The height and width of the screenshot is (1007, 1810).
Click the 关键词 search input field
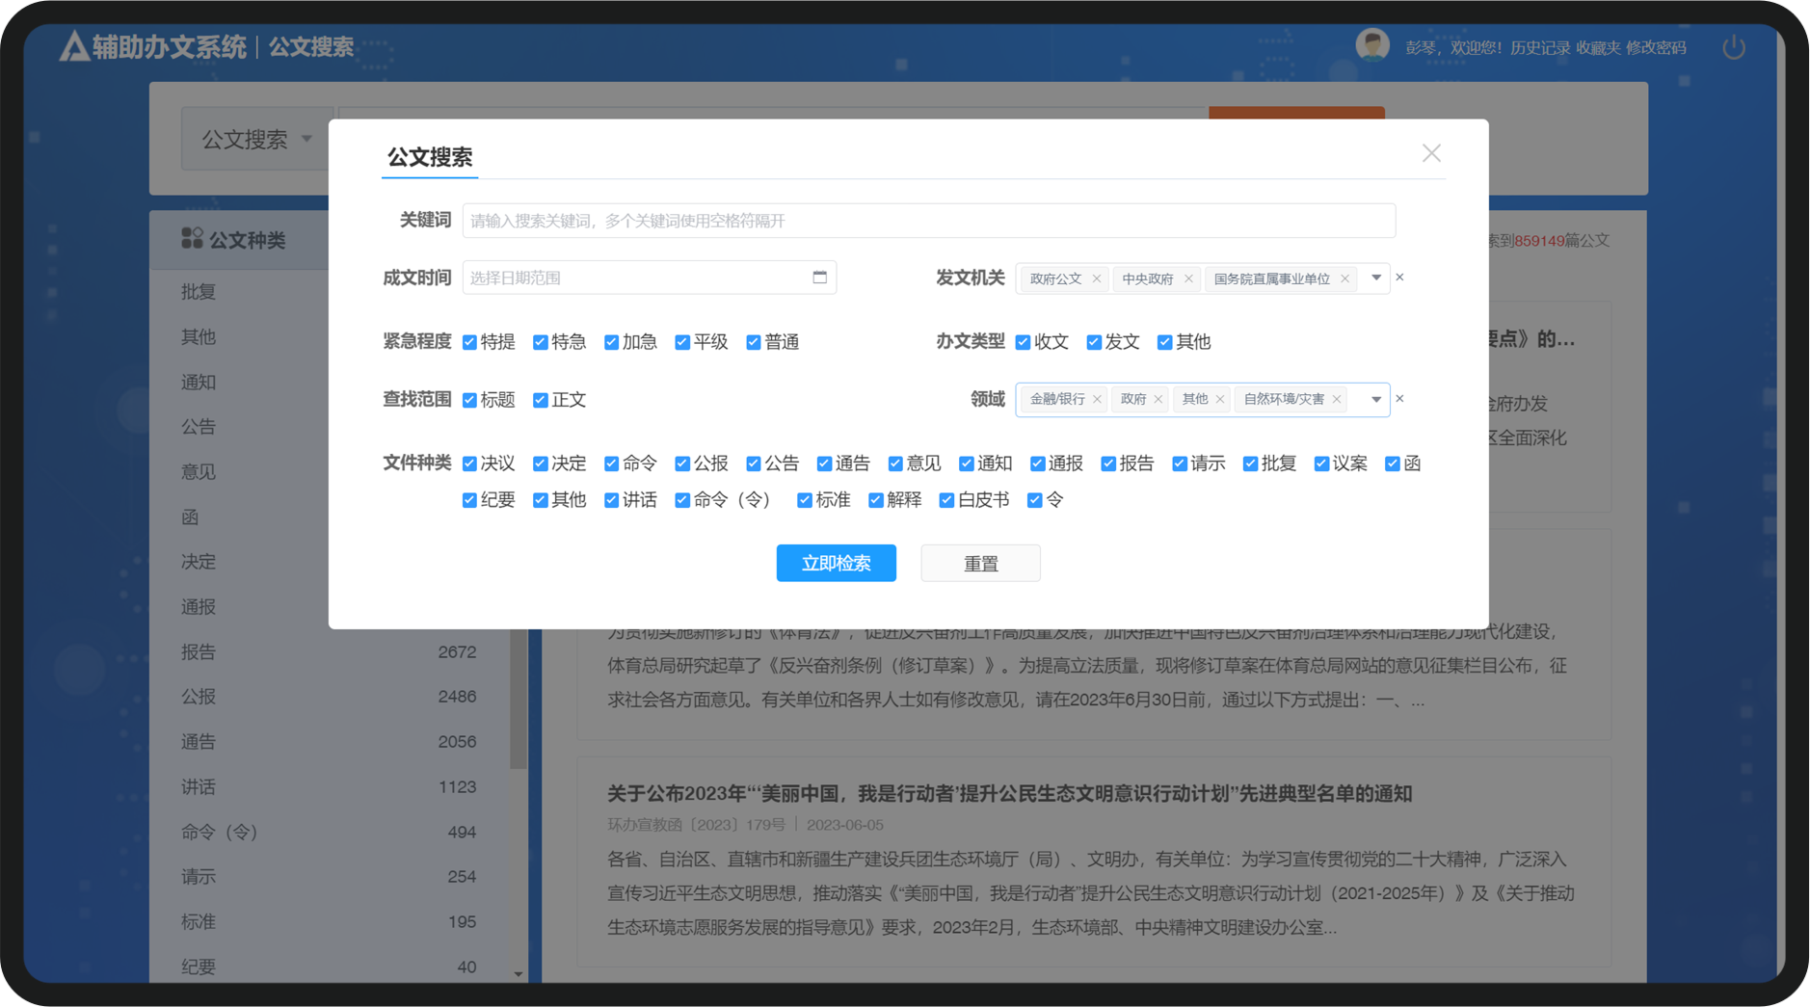(929, 221)
